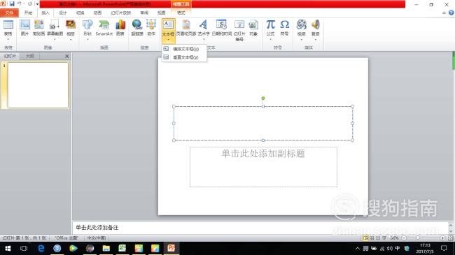Screen dimensions: 455x255
Task: Open the Ω symbol dialog
Action: [x=284, y=24]
